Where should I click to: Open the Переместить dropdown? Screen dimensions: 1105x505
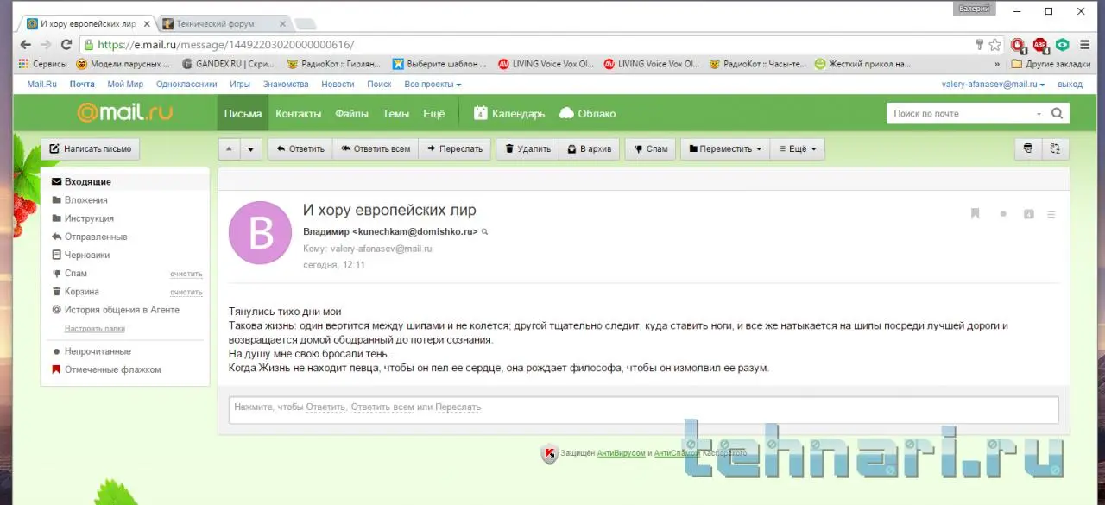coord(725,148)
